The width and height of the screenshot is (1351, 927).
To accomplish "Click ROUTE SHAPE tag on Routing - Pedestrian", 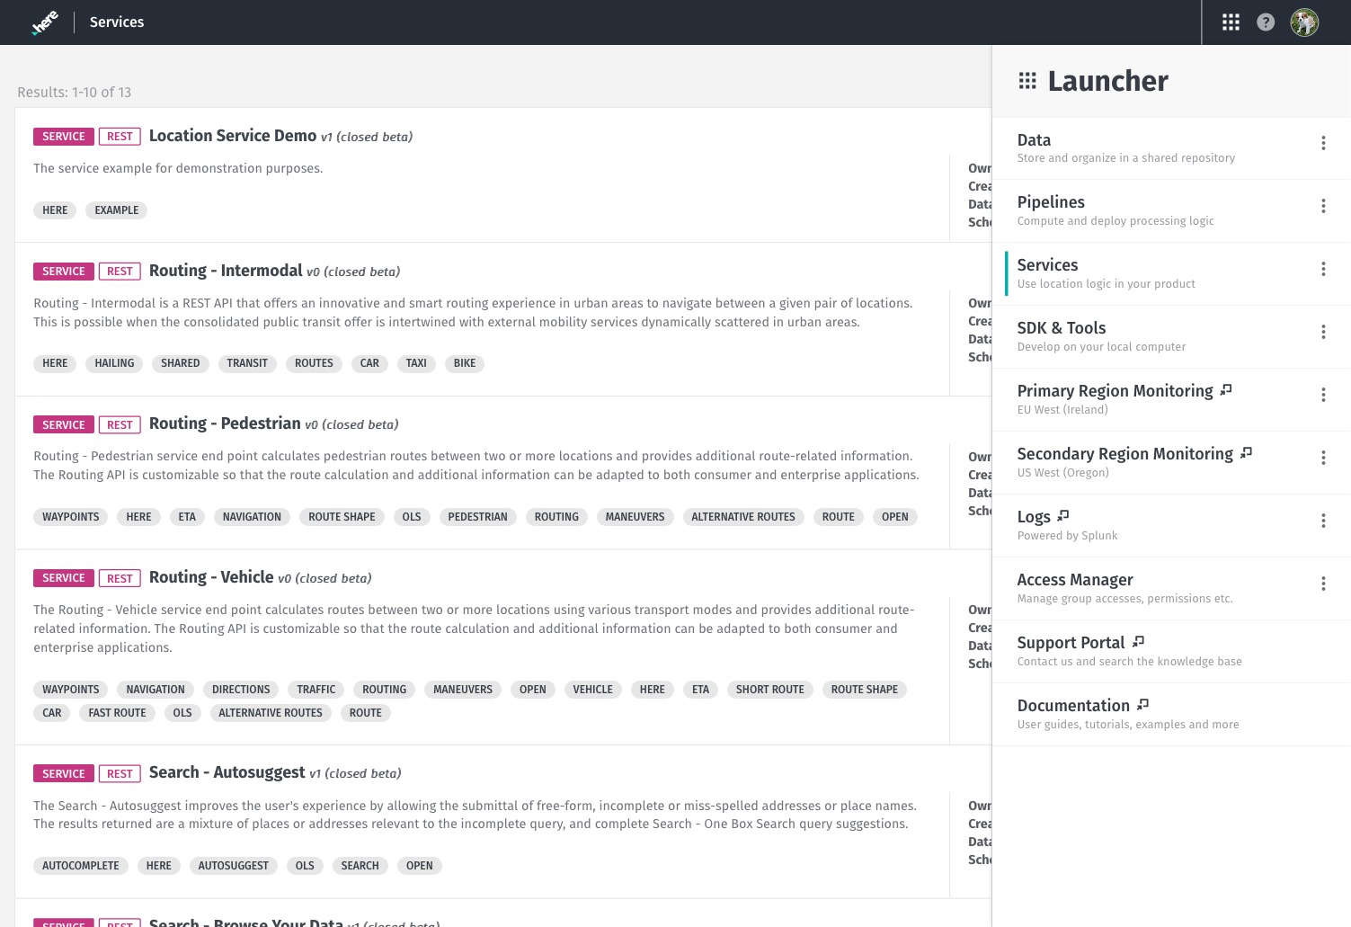I will pyautogui.click(x=342, y=517).
